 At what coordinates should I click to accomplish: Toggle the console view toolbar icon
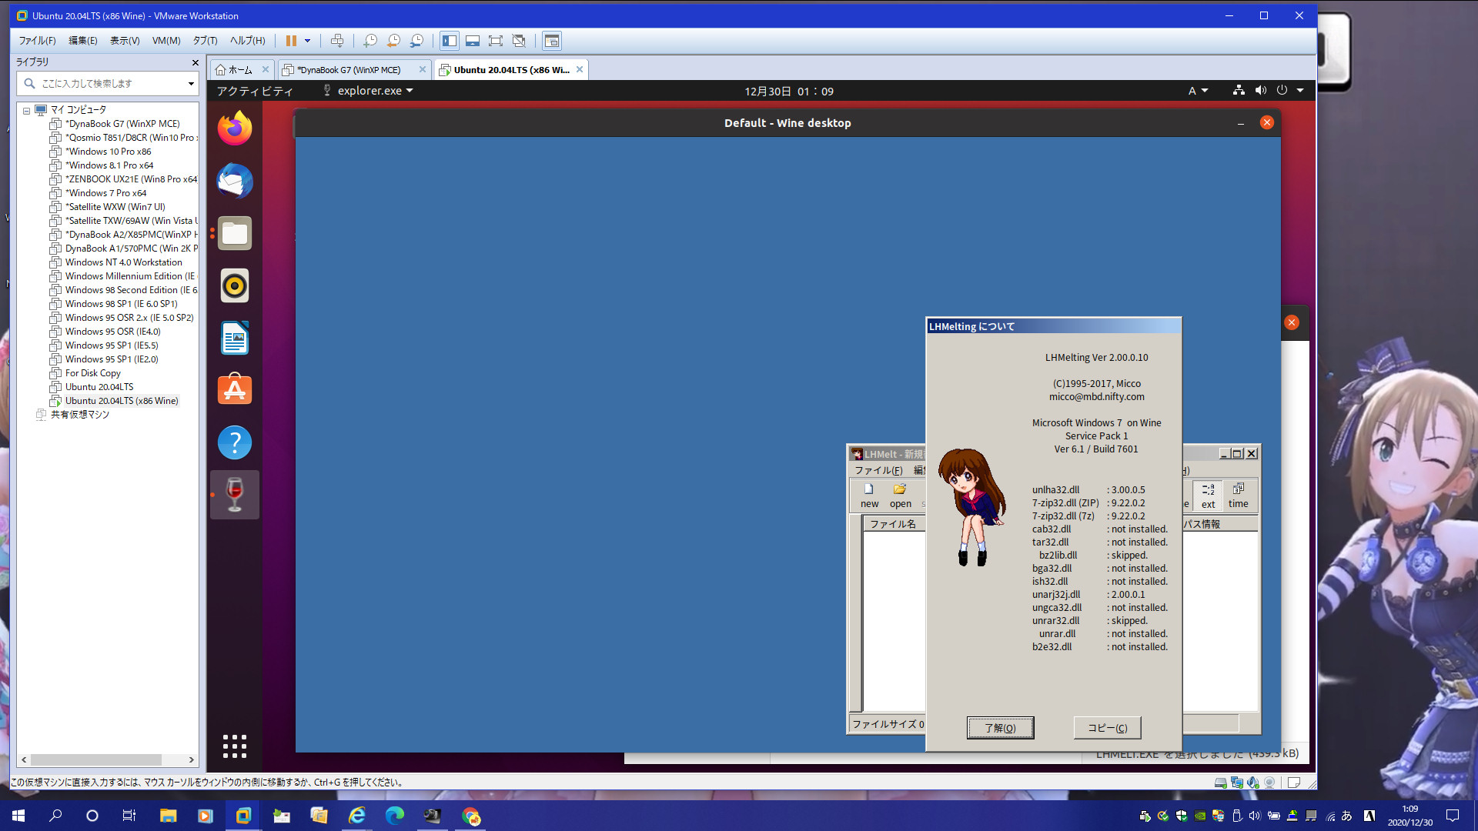(x=552, y=41)
